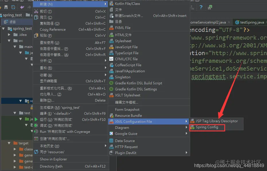Click the 目录 directory folder icon

click(111, 22)
